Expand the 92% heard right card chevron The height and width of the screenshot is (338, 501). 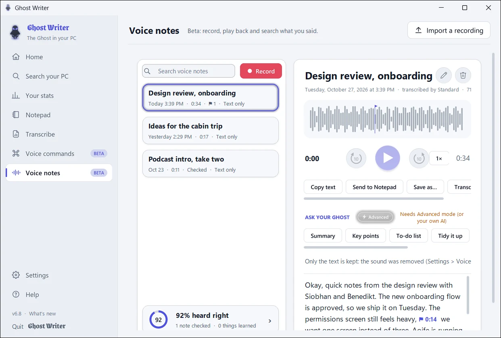coord(270,321)
